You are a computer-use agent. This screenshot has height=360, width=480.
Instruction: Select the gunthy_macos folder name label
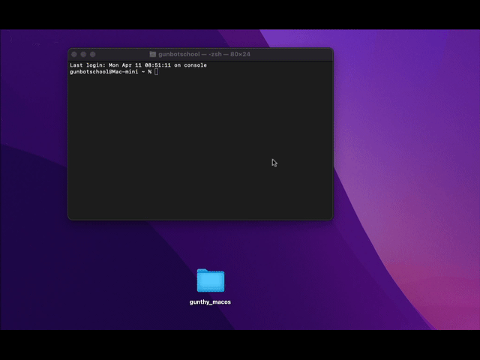coord(210,302)
